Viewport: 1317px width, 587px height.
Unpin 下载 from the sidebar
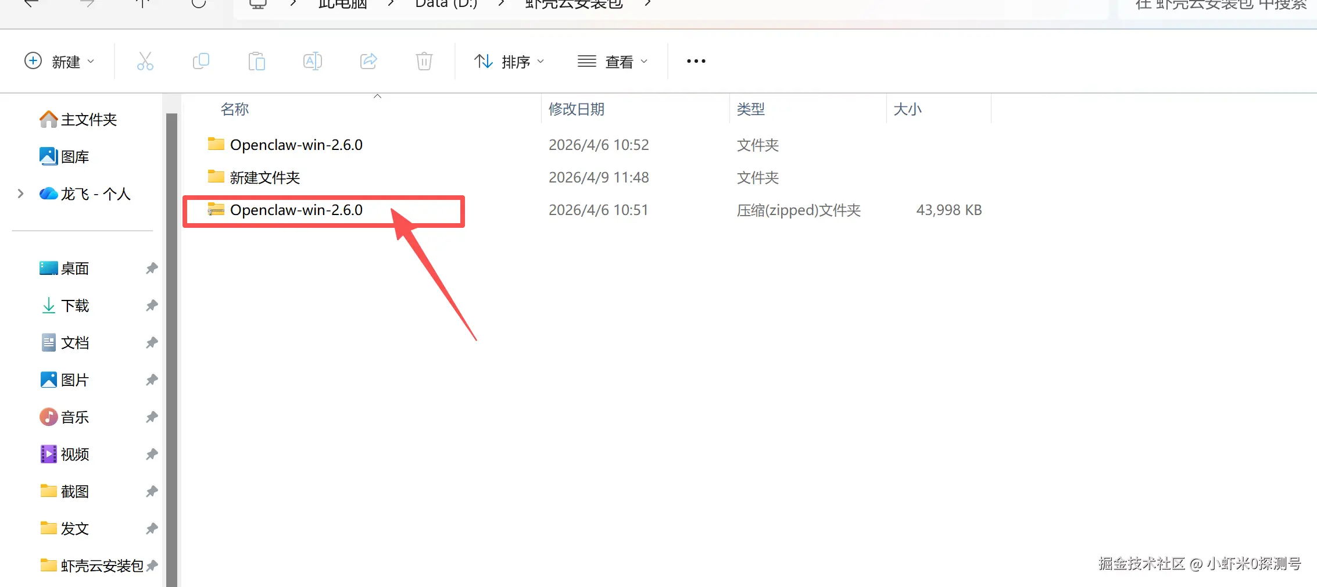(x=151, y=305)
